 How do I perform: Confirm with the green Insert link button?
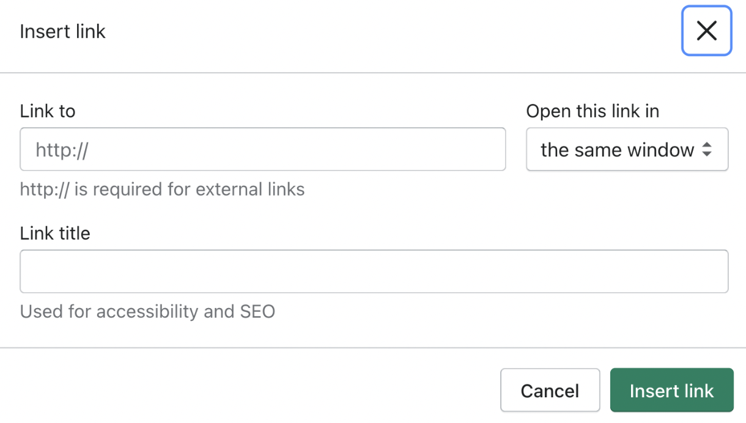point(671,391)
